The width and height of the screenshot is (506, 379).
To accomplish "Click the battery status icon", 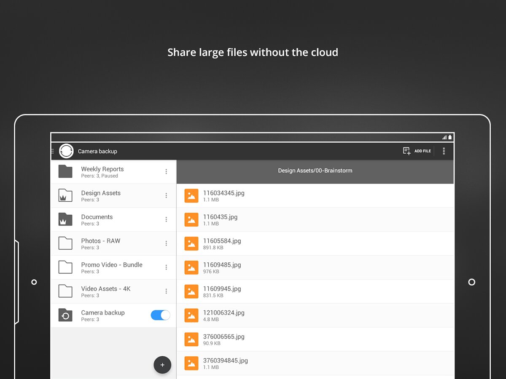I will pos(450,137).
